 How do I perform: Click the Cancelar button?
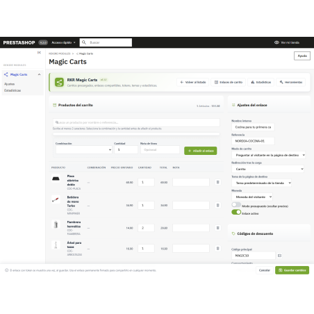pos(265,270)
